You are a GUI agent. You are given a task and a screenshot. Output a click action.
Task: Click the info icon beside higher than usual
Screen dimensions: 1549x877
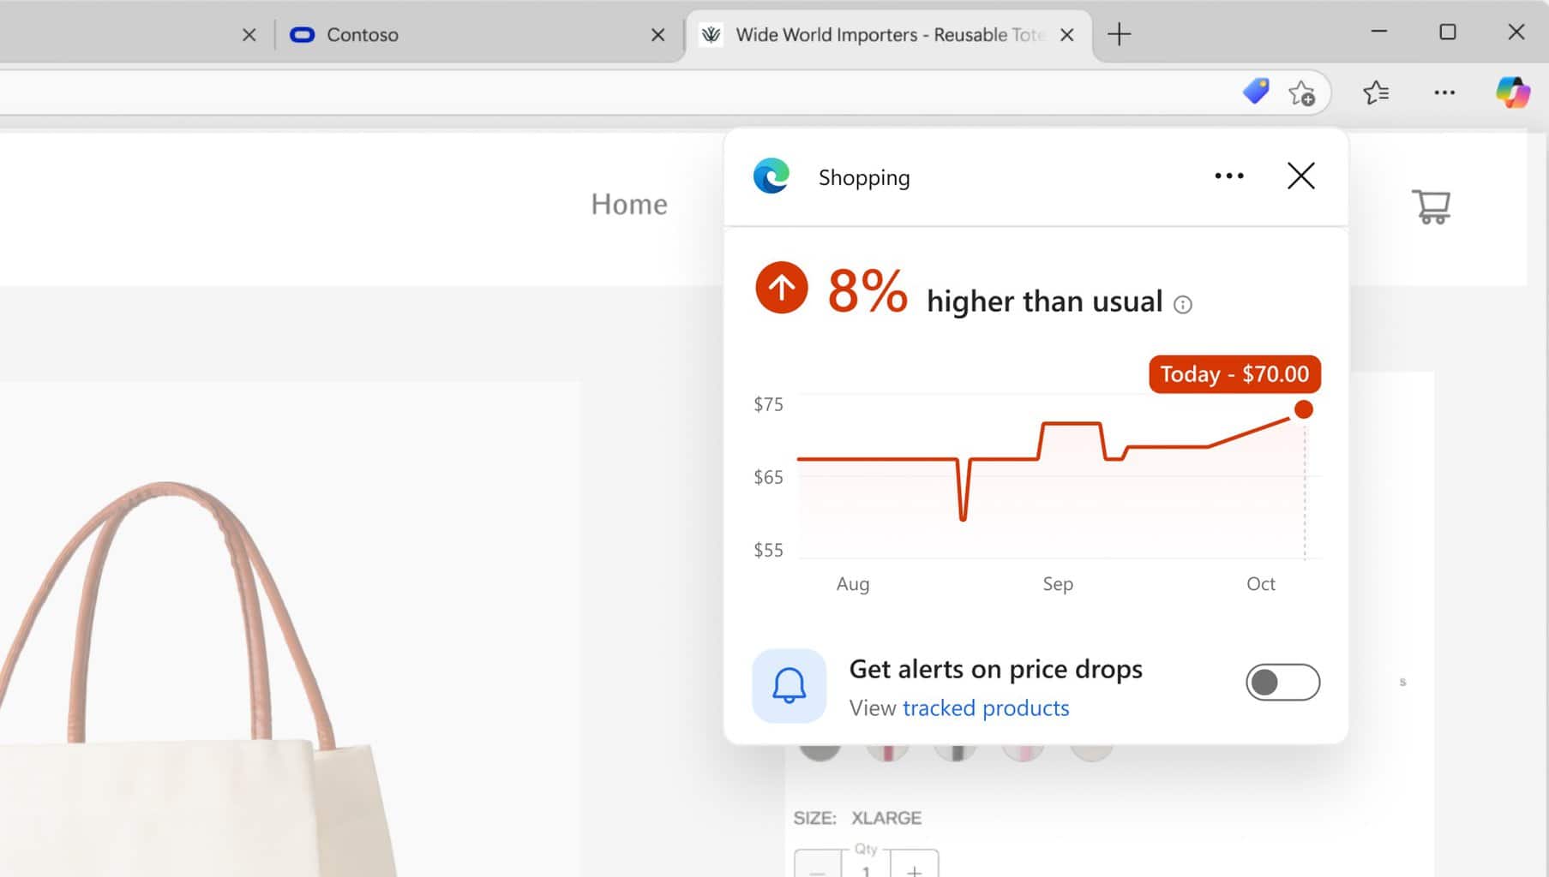point(1183,304)
